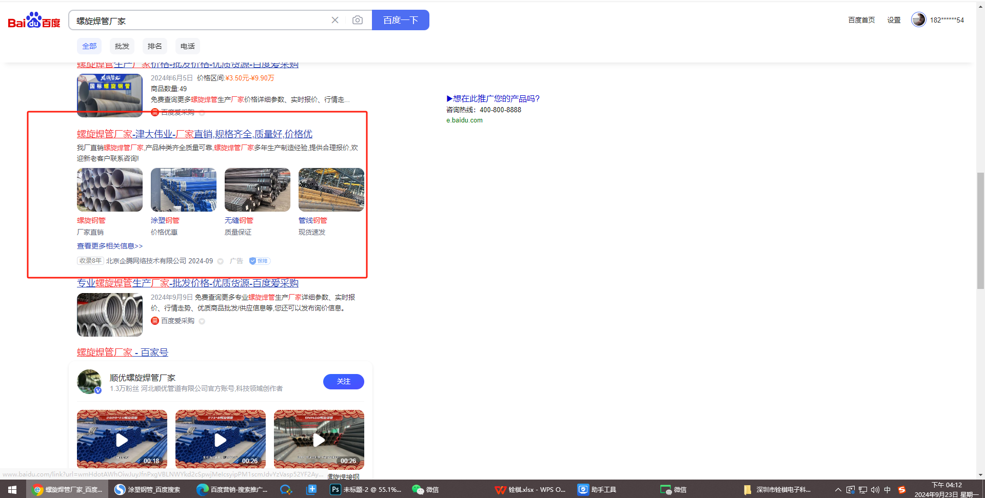Open the 深圳市铨棋电子科 folder in taskbar

coord(777,489)
